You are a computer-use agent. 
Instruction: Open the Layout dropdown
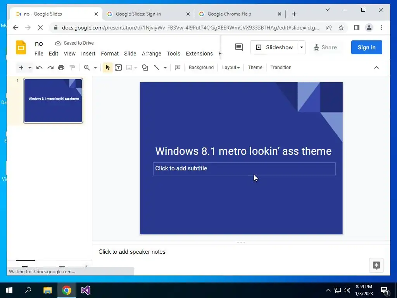click(x=231, y=68)
